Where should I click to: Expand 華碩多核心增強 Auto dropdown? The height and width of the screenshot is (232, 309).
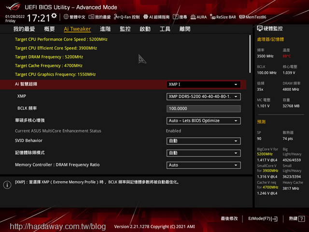coord(204,121)
